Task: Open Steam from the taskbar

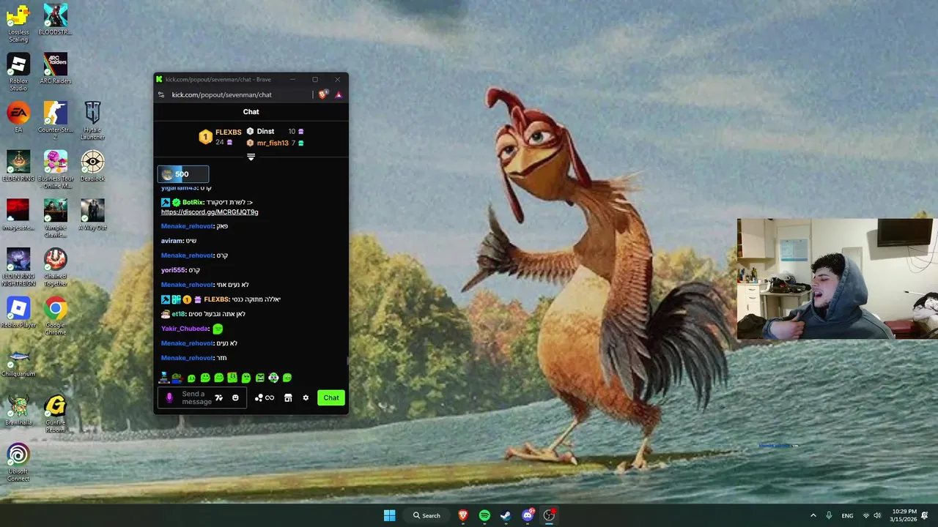Action: [x=506, y=515]
